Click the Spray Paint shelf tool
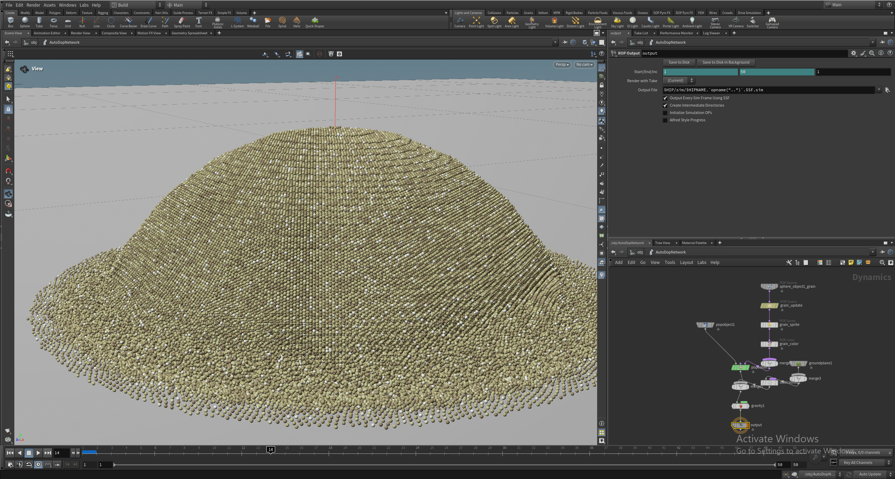Viewport: 895px width, 479px height. point(182,22)
